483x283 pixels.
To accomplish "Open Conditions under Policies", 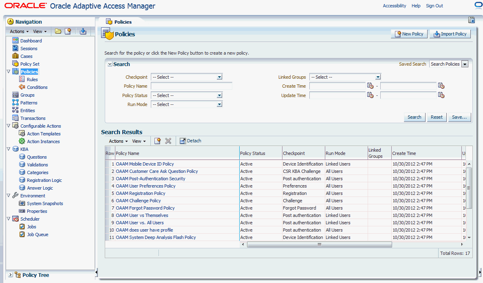I will pos(37,87).
